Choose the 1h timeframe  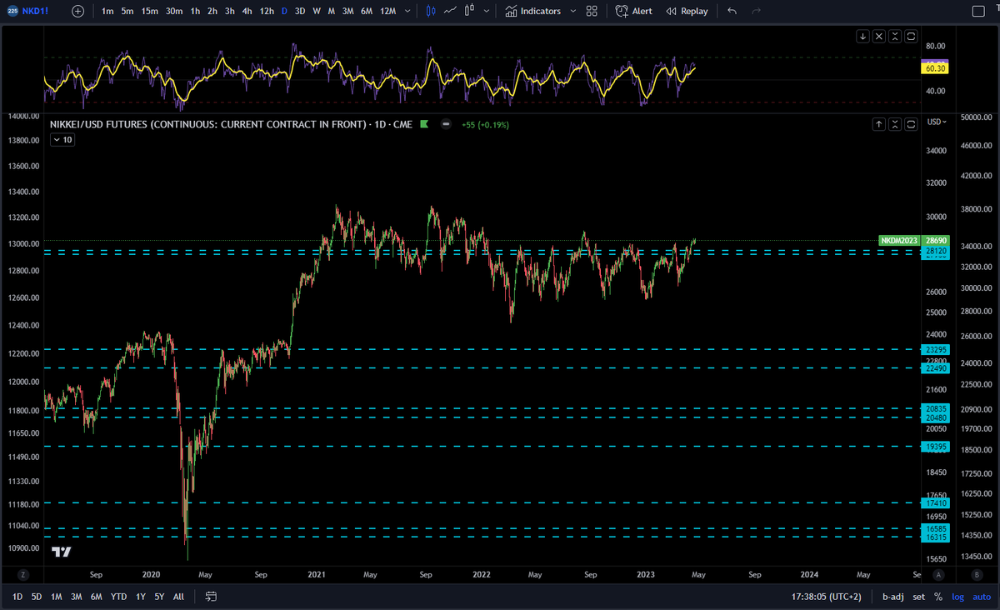(194, 11)
